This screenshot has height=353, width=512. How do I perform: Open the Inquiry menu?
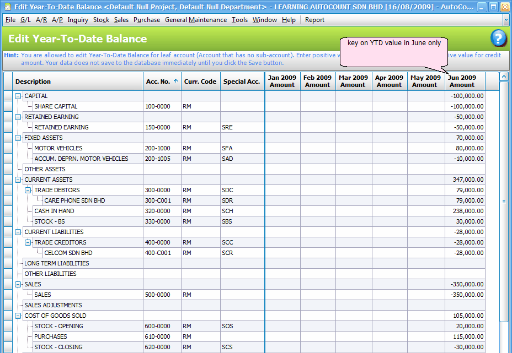78,20
